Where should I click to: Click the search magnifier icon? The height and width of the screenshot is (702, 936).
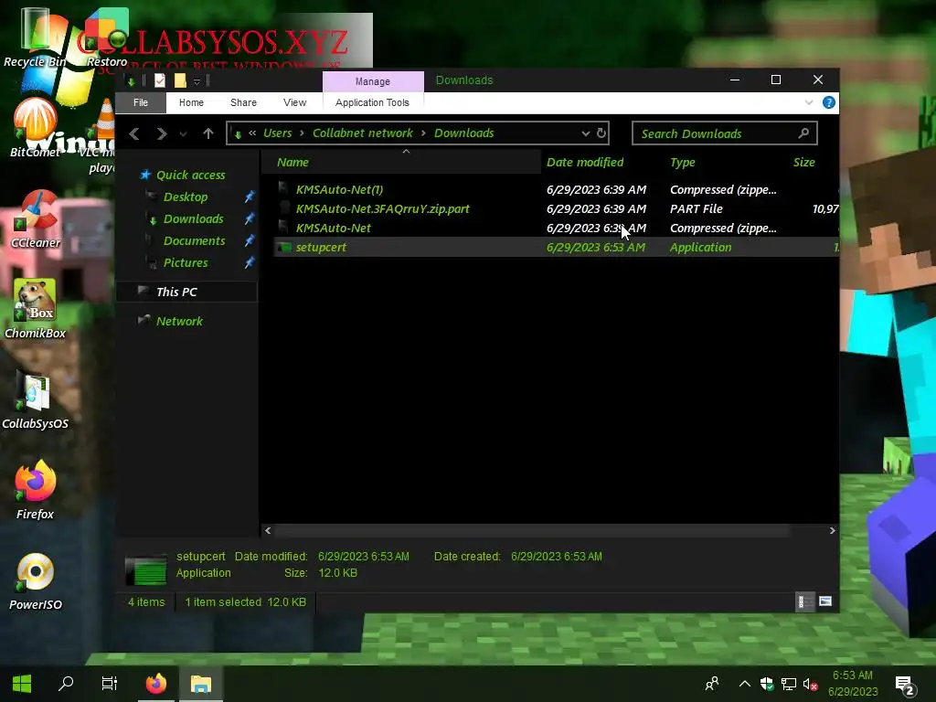[803, 133]
